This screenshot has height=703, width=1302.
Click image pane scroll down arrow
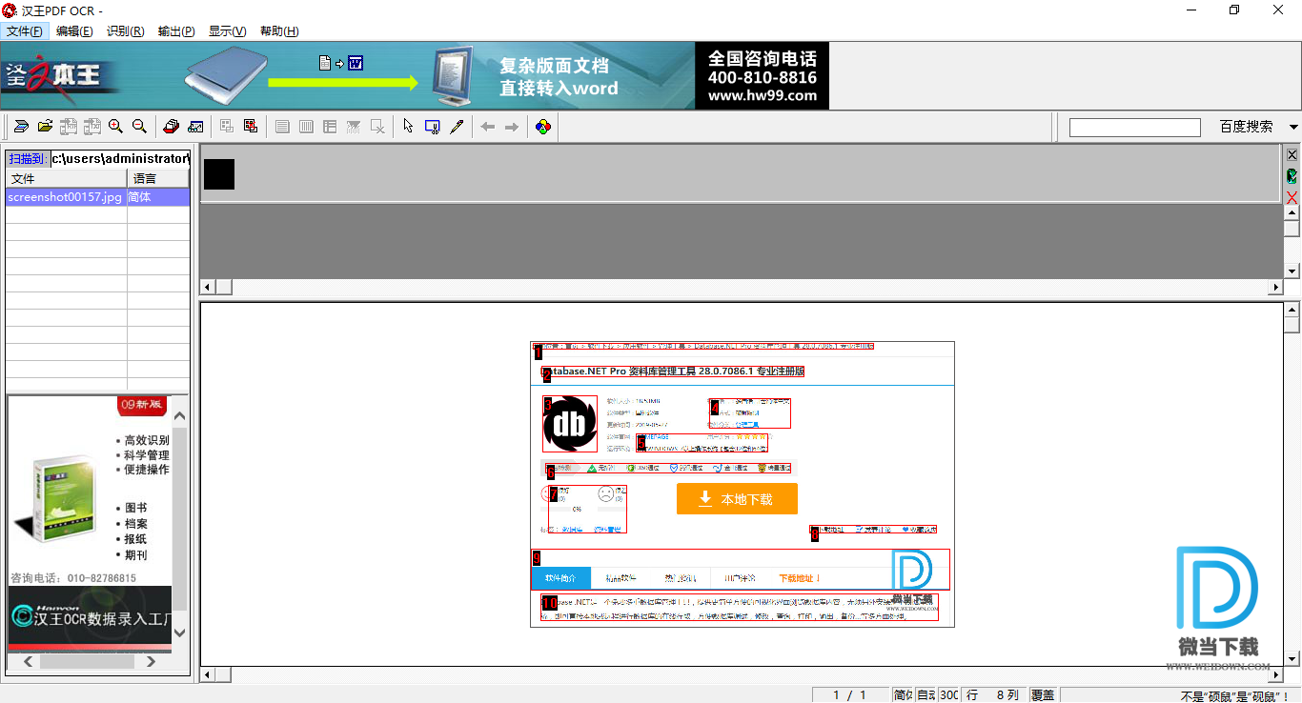click(1292, 659)
